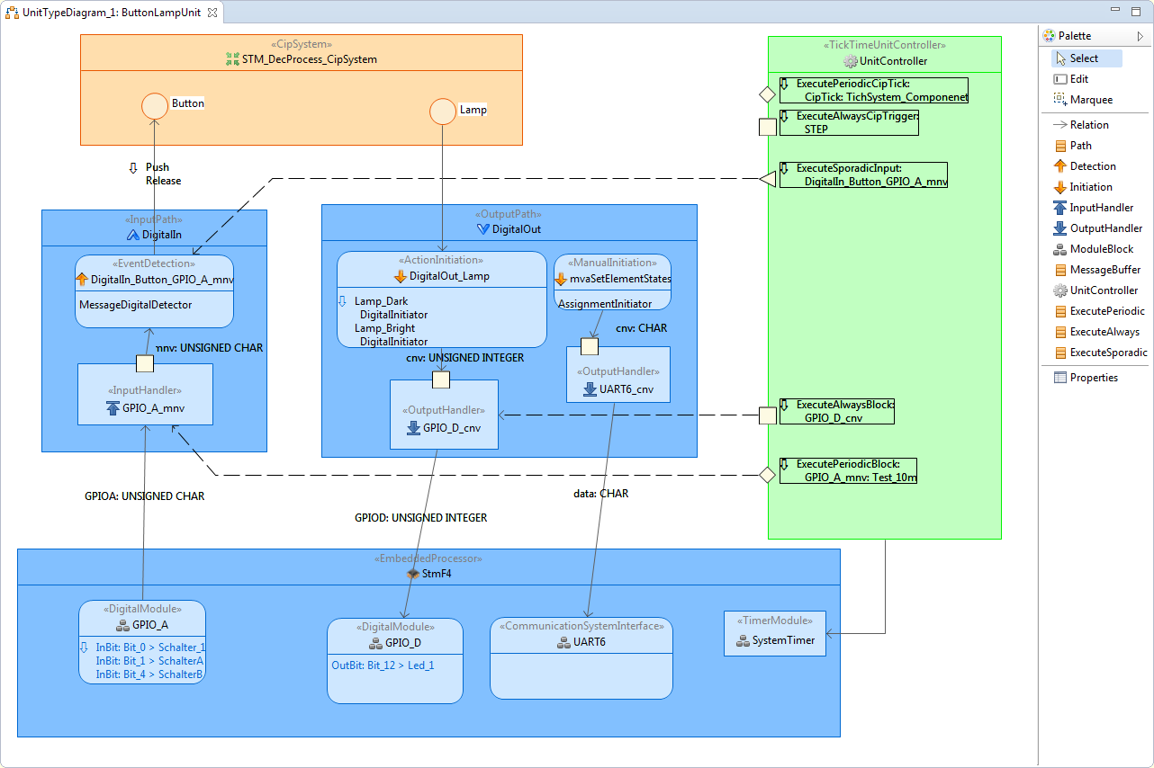Collapse the Palette with the arrow

coord(1140,36)
